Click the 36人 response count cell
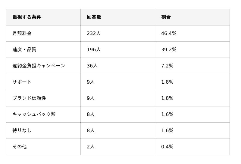 click(92, 66)
